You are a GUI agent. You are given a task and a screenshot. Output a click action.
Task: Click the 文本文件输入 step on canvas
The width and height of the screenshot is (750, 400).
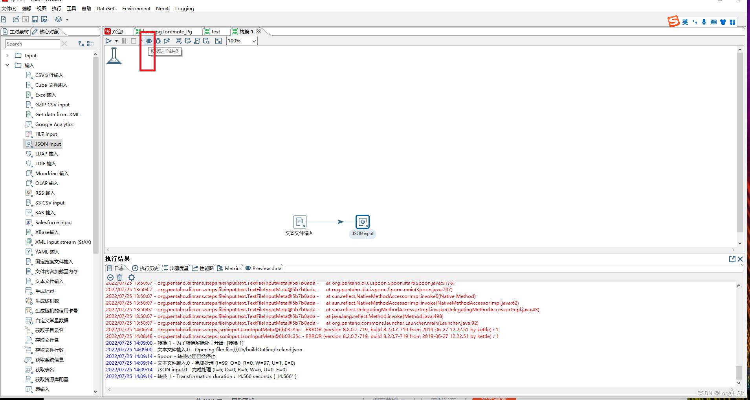click(299, 222)
